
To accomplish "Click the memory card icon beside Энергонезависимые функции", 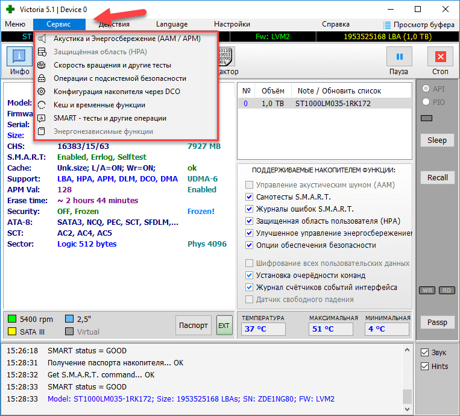I will point(42,131).
